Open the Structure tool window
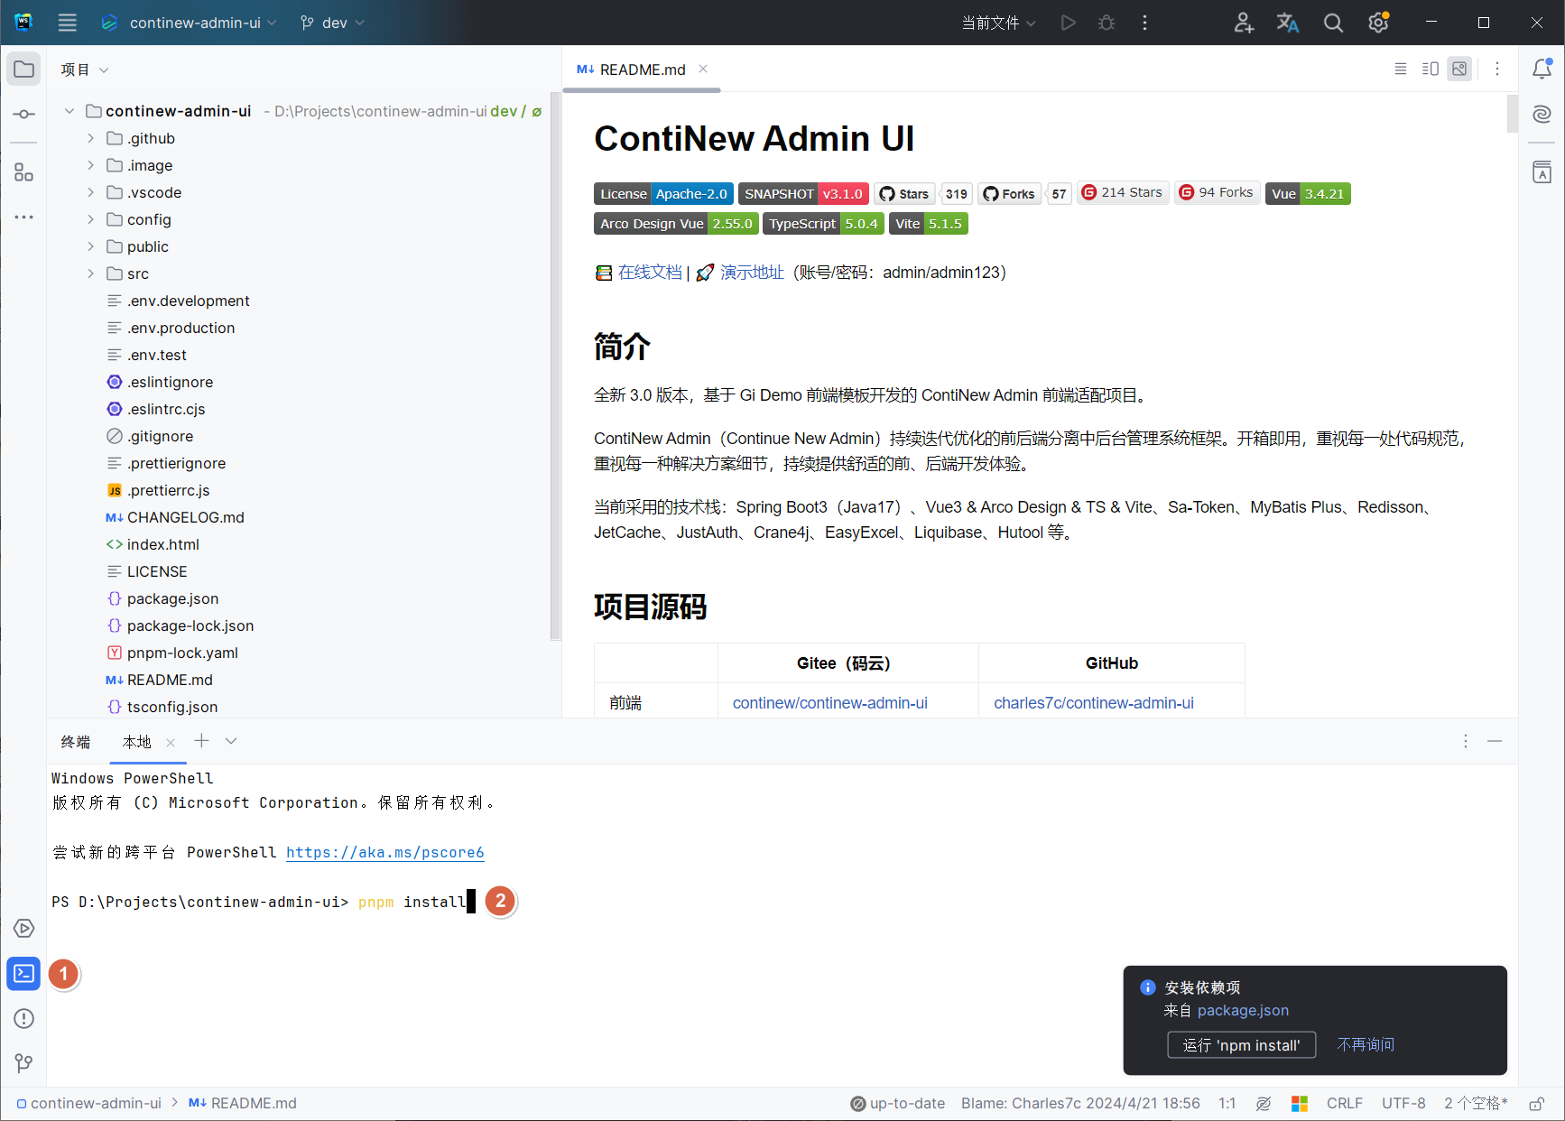The height and width of the screenshot is (1121, 1565). click(x=24, y=172)
